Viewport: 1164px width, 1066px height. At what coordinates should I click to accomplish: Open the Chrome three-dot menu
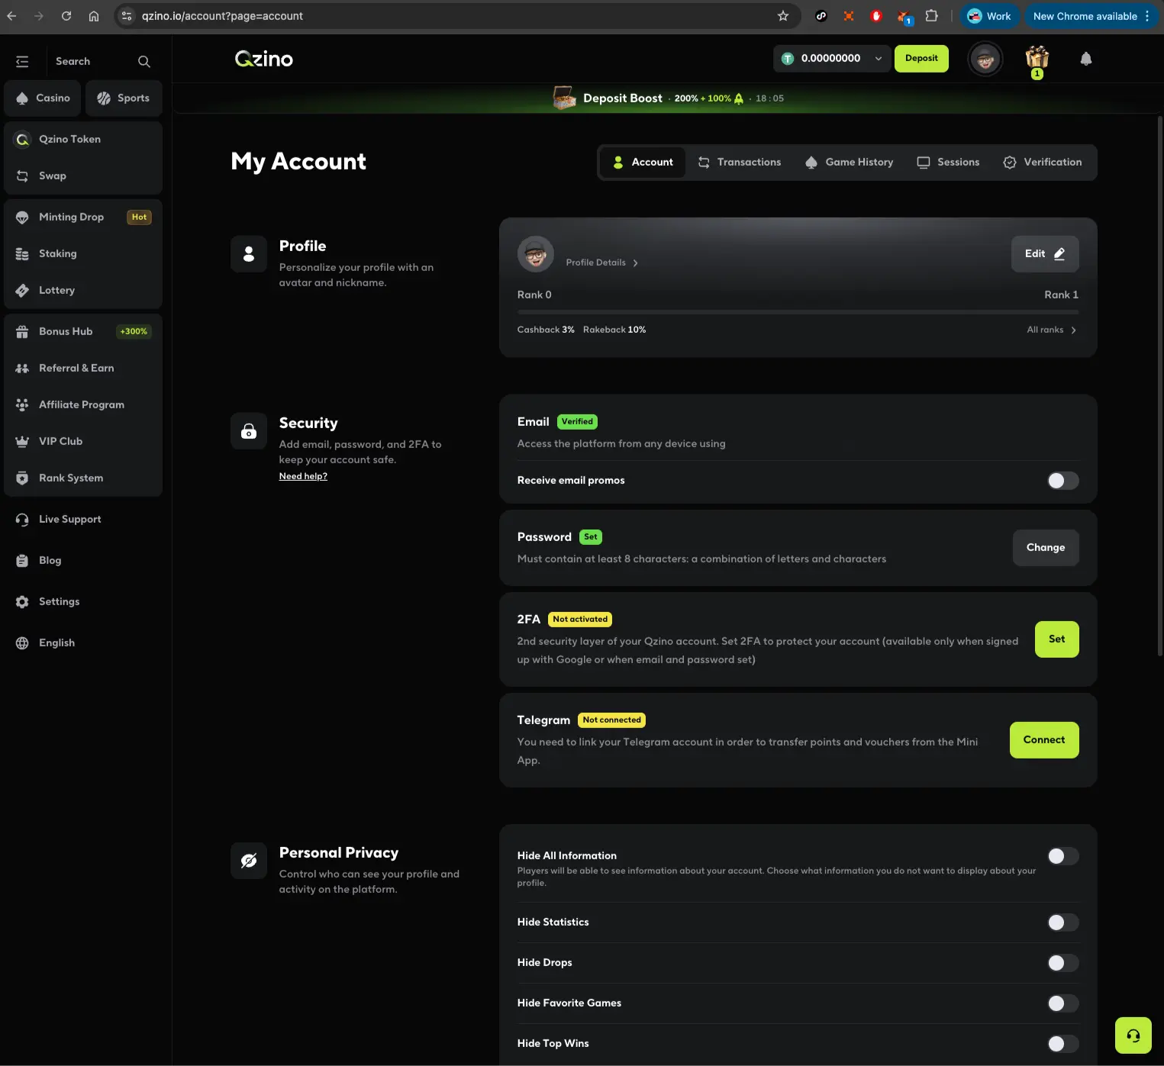point(1147,16)
